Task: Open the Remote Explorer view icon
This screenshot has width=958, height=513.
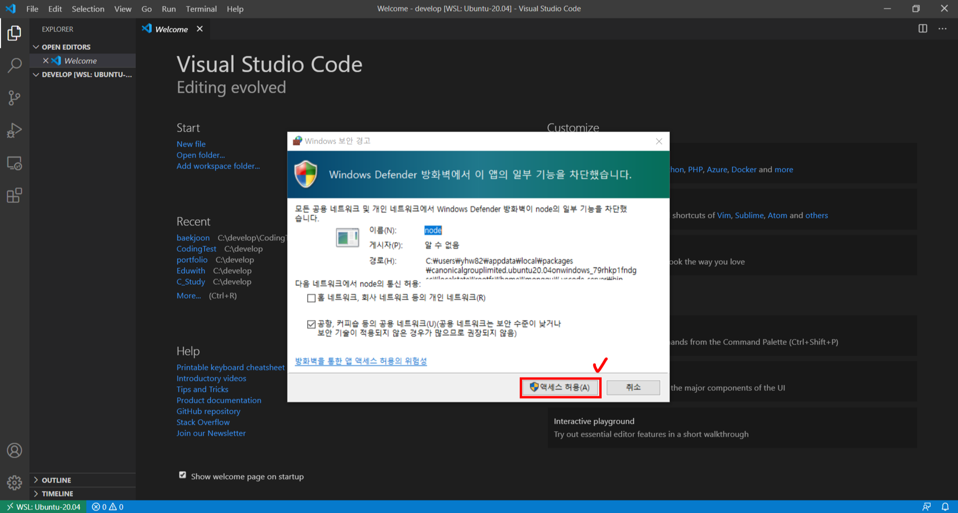Action: pyautogui.click(x=14, y=163)
